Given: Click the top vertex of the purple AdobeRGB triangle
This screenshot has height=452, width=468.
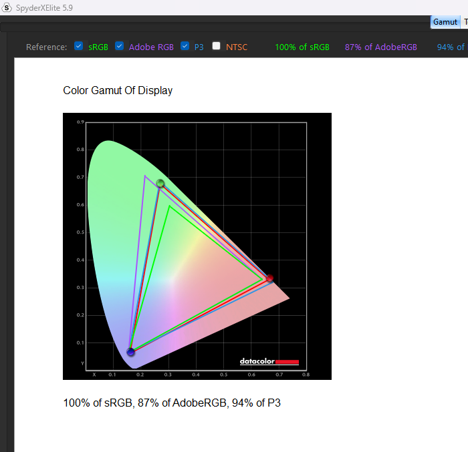Looking at the screenshot, I should 145,176.
